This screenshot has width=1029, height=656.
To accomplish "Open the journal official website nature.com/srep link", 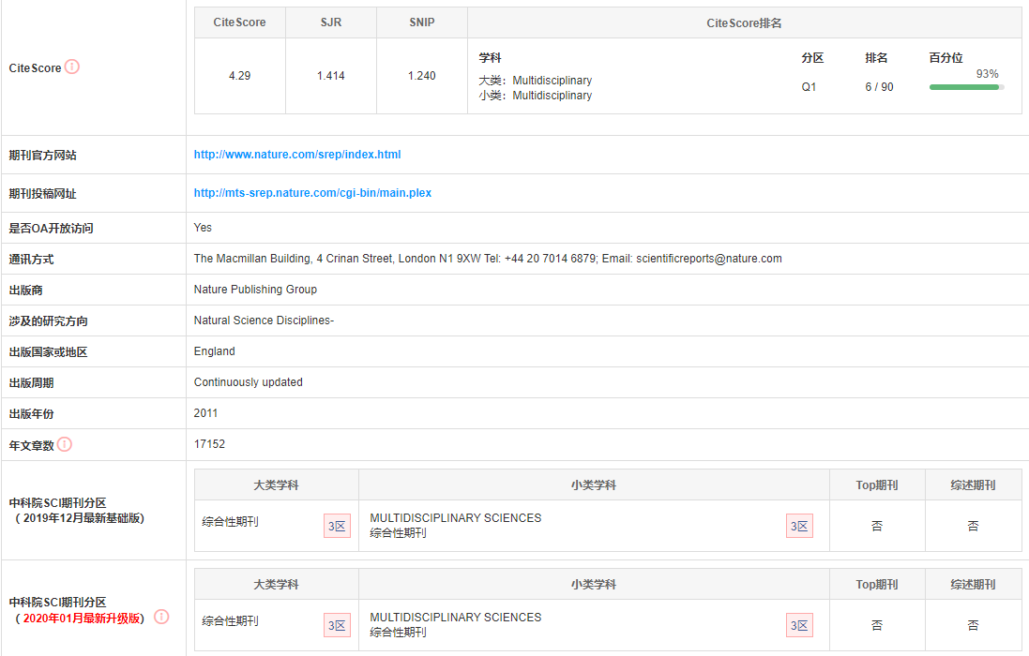I will coord(296,155).
